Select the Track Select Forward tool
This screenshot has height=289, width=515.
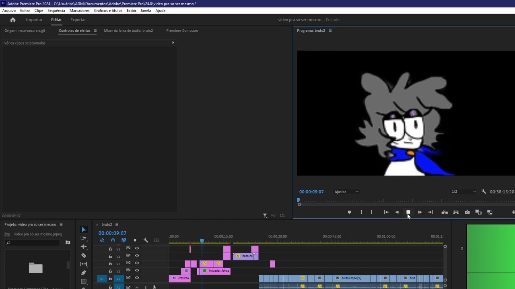pyautogui.click(x=84, y=238)
